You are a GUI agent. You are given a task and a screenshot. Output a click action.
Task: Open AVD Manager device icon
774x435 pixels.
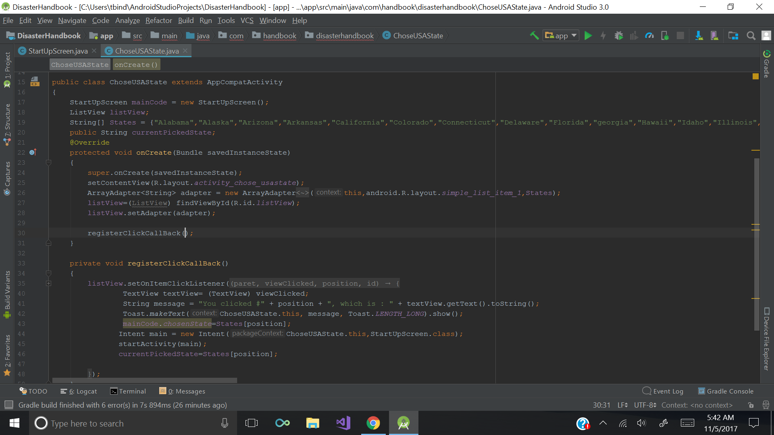(714, 35)
